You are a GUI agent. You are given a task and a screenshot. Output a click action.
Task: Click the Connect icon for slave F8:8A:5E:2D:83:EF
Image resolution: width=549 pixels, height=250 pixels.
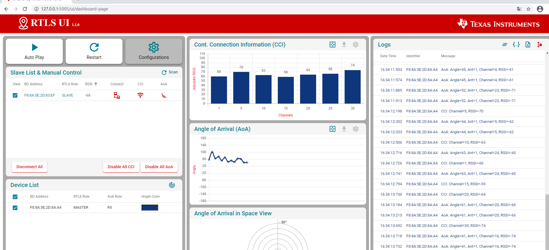click(x=117, y=95)
